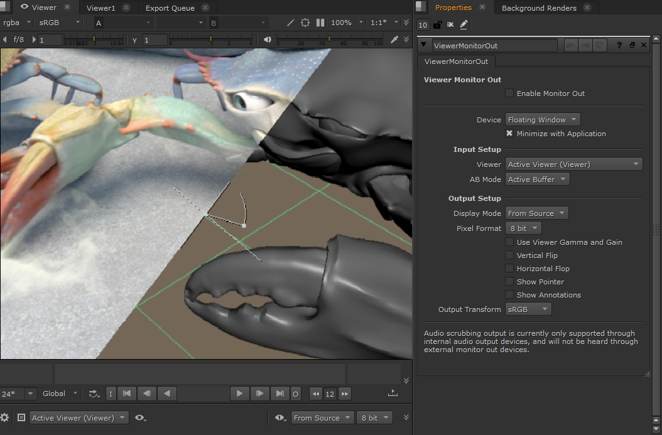Check the Vertical Flip option
Viewport: 662px width, 435px height.
509,255
